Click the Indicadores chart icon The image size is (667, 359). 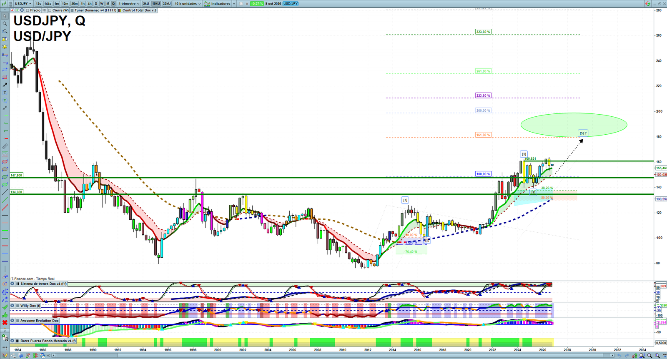click(x=207, y=4)
